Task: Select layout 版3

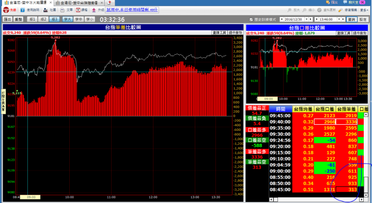Action: 55,20
